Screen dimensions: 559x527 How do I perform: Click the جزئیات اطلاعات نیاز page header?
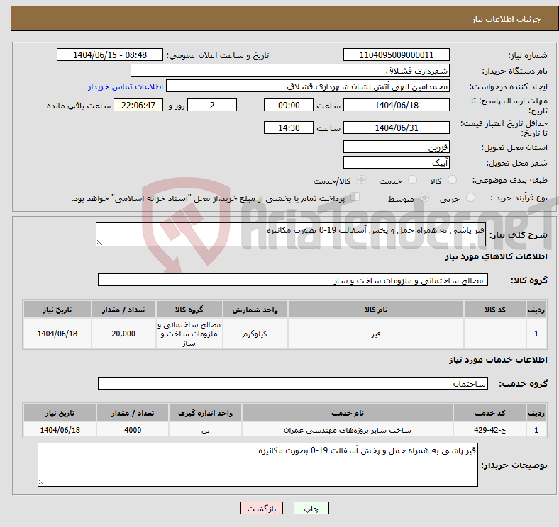coord(506,19)
